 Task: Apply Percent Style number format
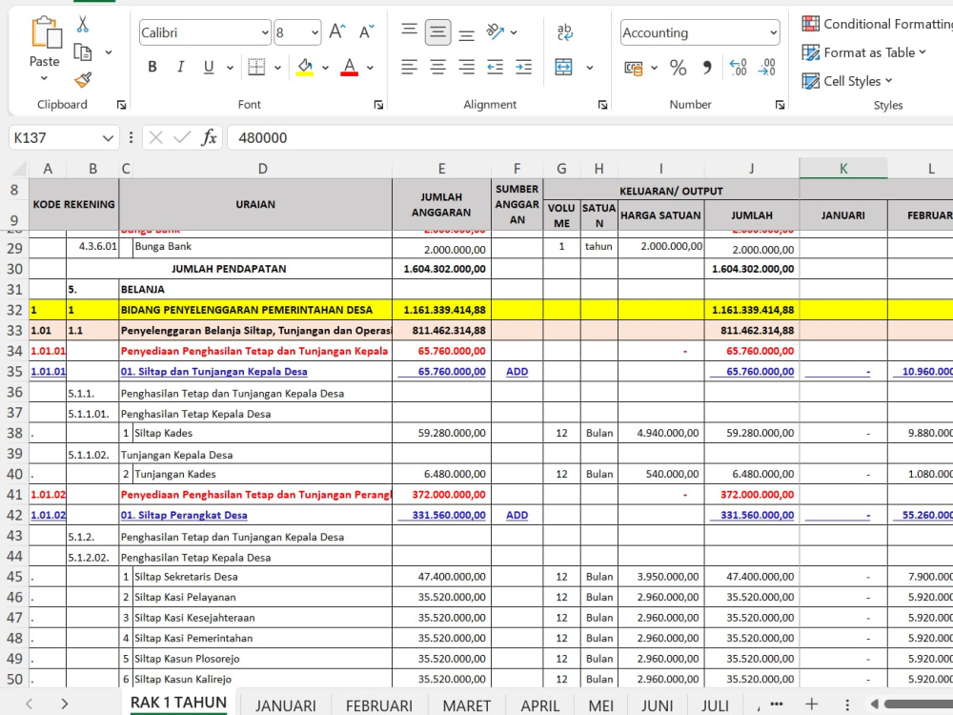(x=678, y=67)
